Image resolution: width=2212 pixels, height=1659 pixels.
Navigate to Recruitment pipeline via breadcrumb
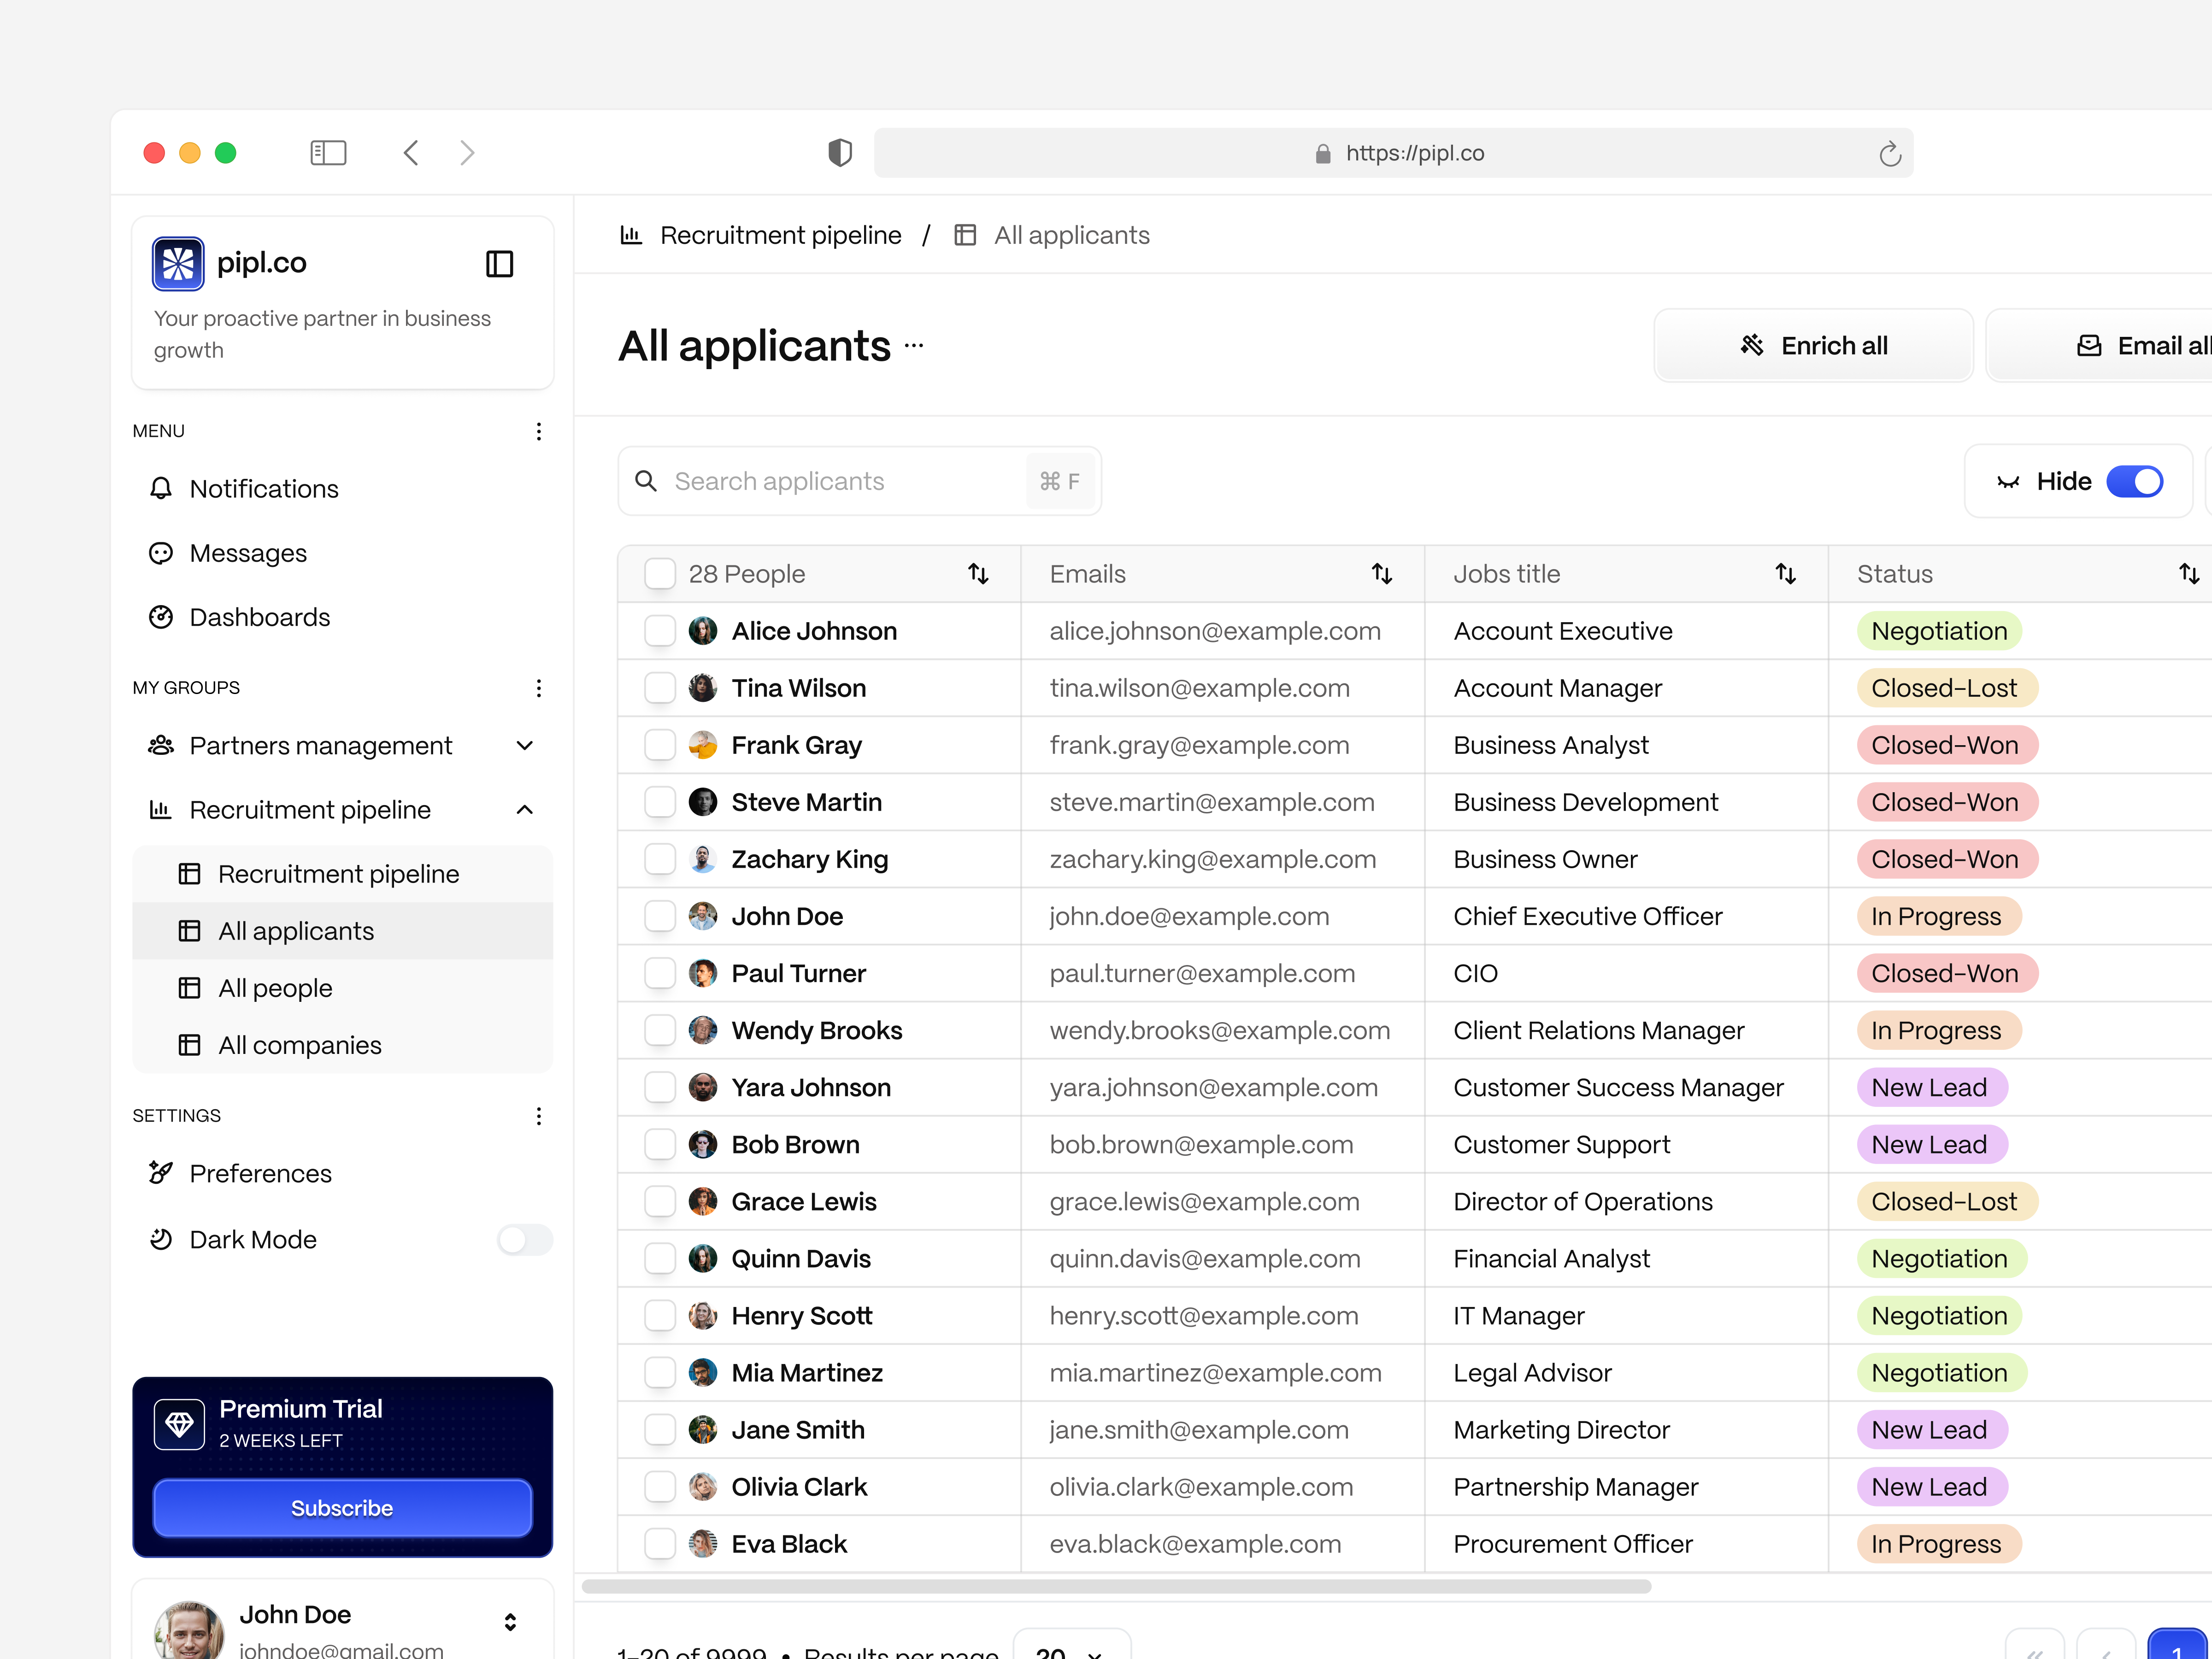pyautogui.click(x=780, y=235)
